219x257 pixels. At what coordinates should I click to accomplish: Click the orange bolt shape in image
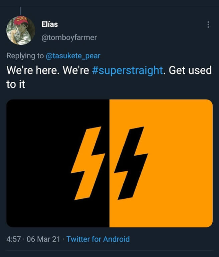tap(88, 163)
